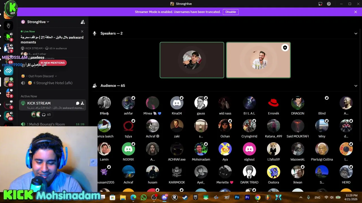Launch Premiere Pro from the taskbar
Screen dimensions: 362x203
tap(247, 197)
